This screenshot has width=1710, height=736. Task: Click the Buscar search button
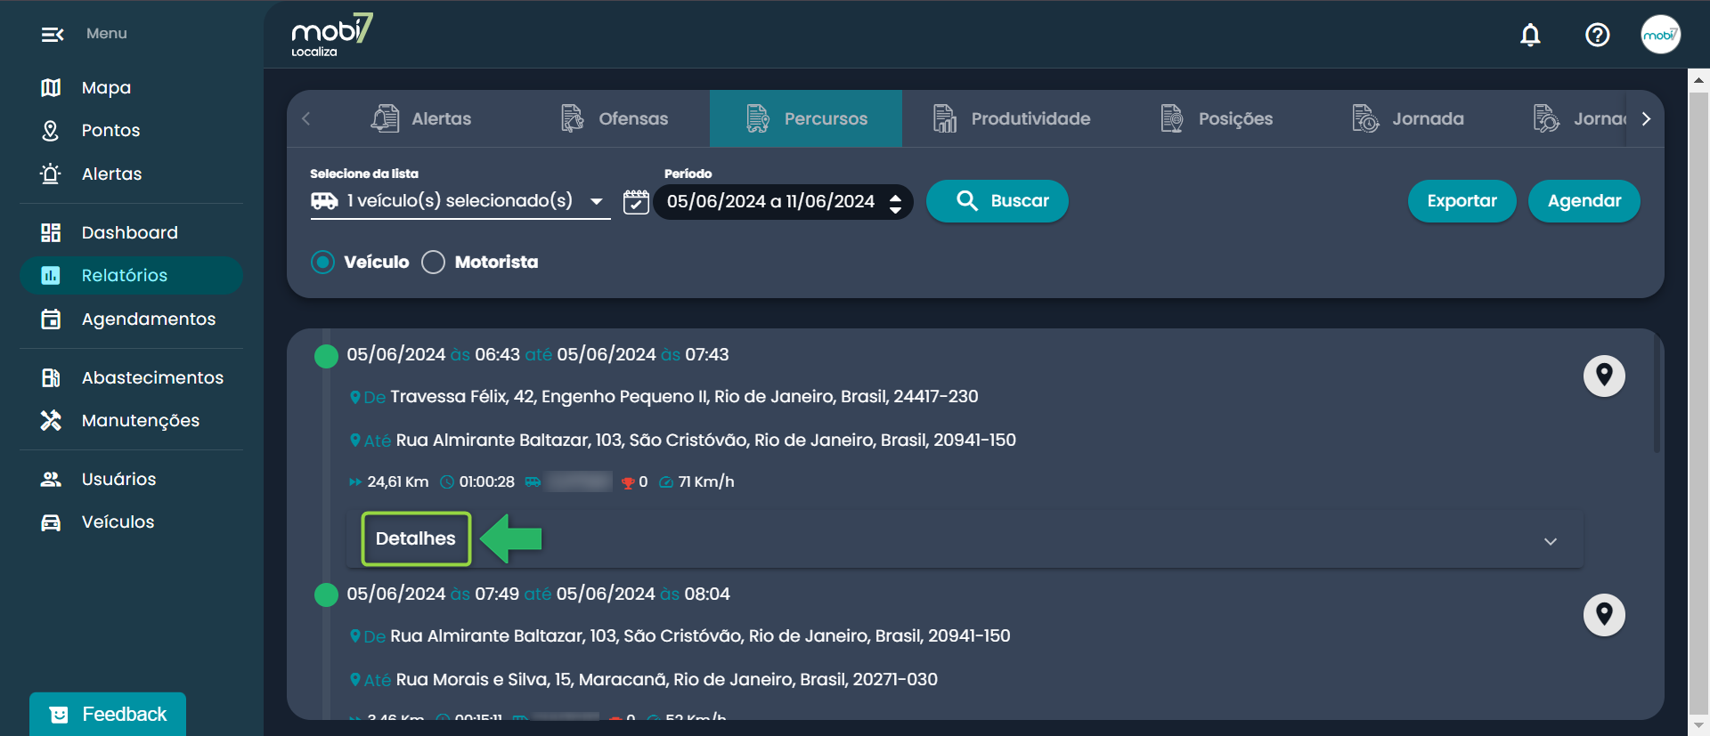pyautogui.click(x=997, y=201)
